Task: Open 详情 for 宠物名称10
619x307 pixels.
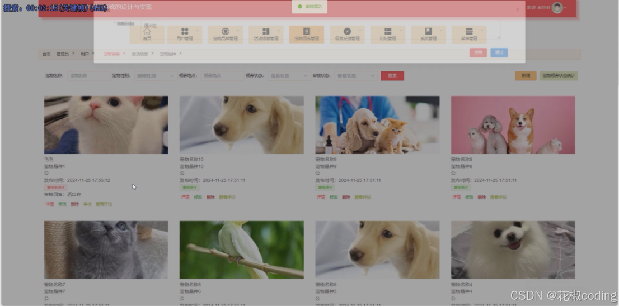Action: (185, 197)
